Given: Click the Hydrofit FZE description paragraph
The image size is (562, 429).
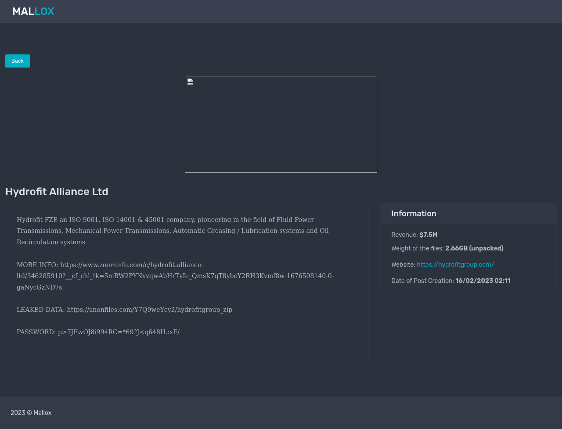Looking at the screenshot, I should click(x=173, y=231).
